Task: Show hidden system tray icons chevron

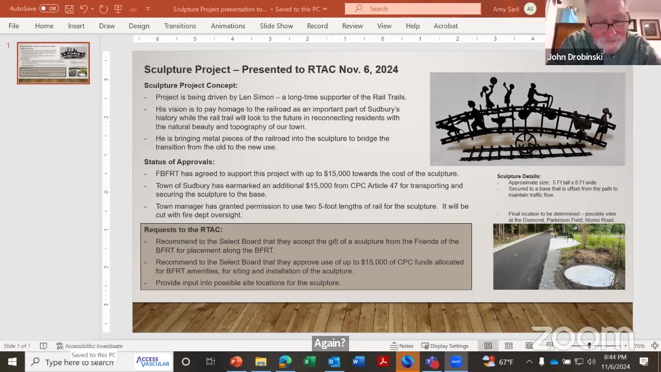Action: (529, 362)
